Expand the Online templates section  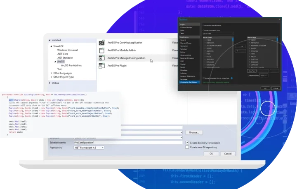tap(49, 83)
